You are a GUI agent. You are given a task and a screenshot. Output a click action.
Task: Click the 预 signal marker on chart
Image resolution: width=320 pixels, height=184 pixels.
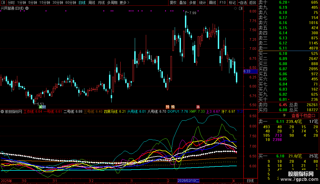pyautogui.click(x=168, y=107)
